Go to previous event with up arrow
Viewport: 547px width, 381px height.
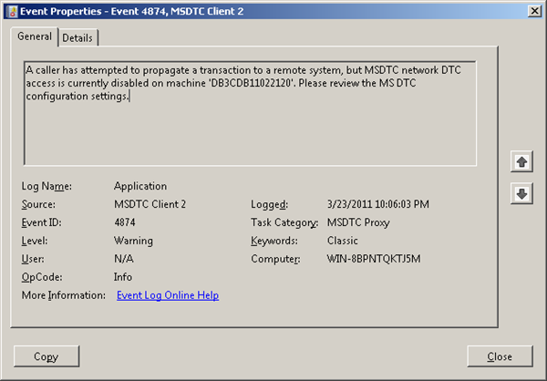(x=521, y=161)
